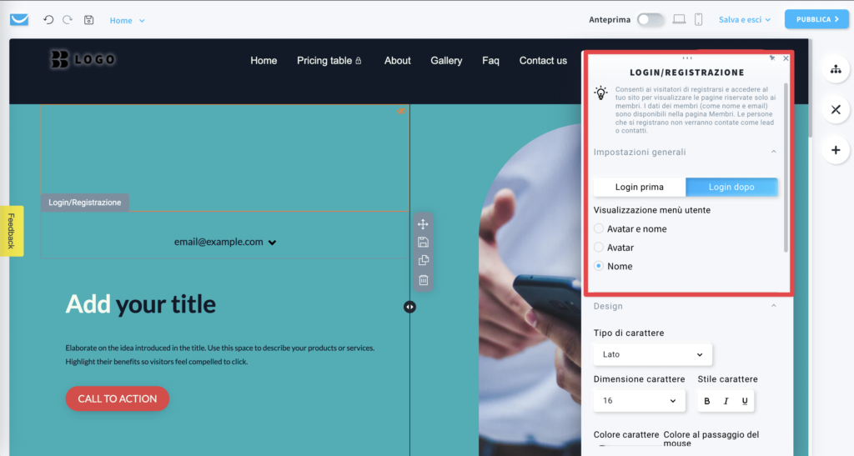Toggle bold font style

(707, 401)
